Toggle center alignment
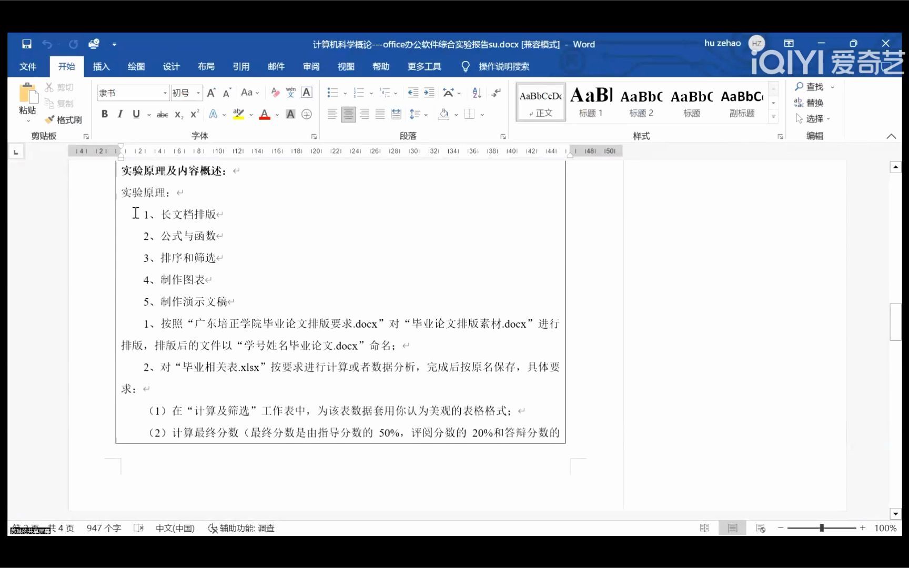909x568 pixels. coord(348,114)
